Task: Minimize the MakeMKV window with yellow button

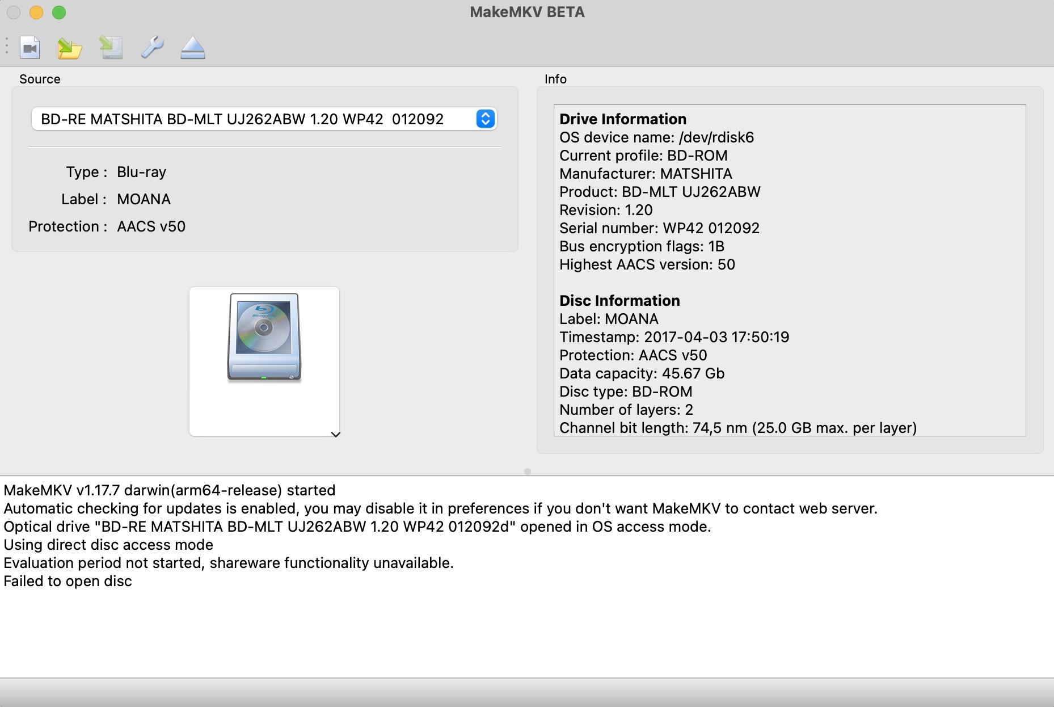Action: pyautogui.click(x=36, y=12)
